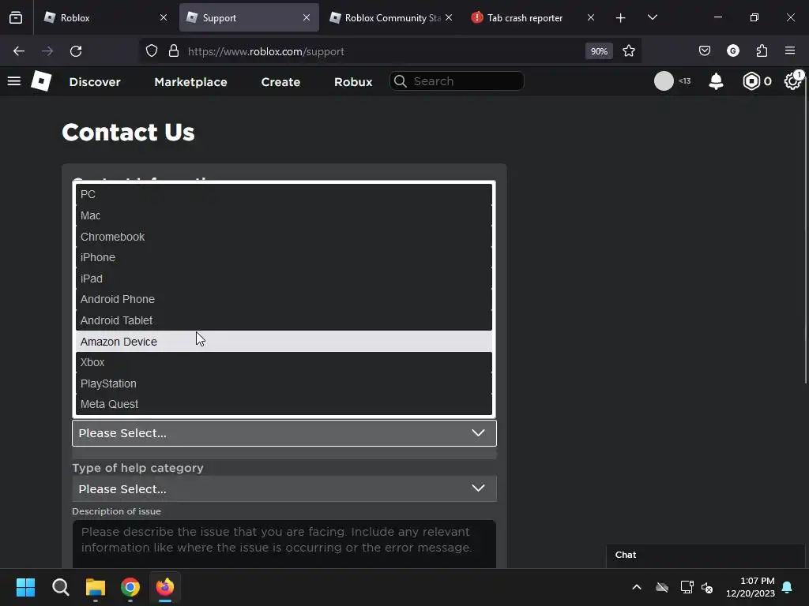Screen dimensions: 809x606
Task: Click the muted volume tray icon
Action: pos(707,587)
